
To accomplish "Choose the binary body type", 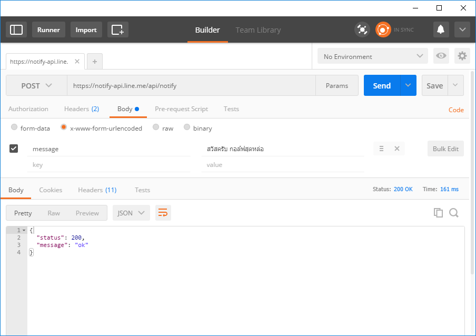I will pos(187,127).
